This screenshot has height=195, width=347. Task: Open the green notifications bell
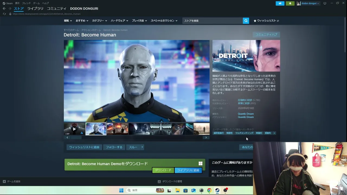[290, 3]
